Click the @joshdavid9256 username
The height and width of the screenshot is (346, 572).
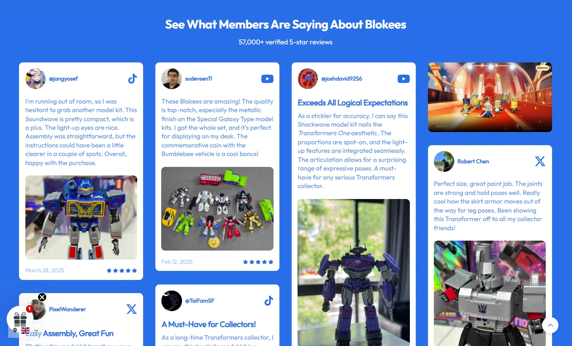tap(341, 79)
